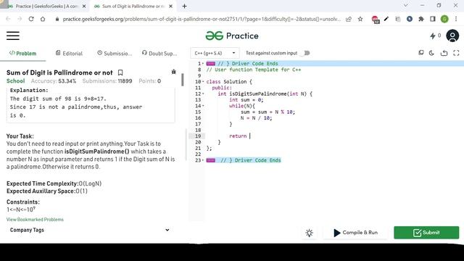Click the GeeksforGeeks Practice logo
The width and height of the screenshot is (464, 261).
tap(232, 36)
